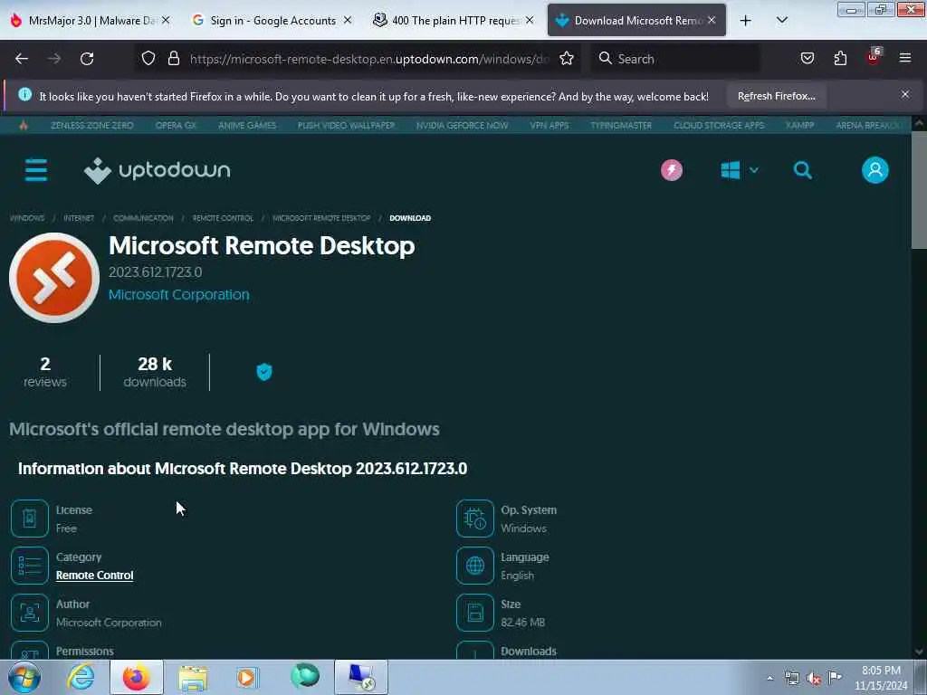Click the taskbar clock showing 8:05 PM
927x695 pixels.
[x=881, y=678]
